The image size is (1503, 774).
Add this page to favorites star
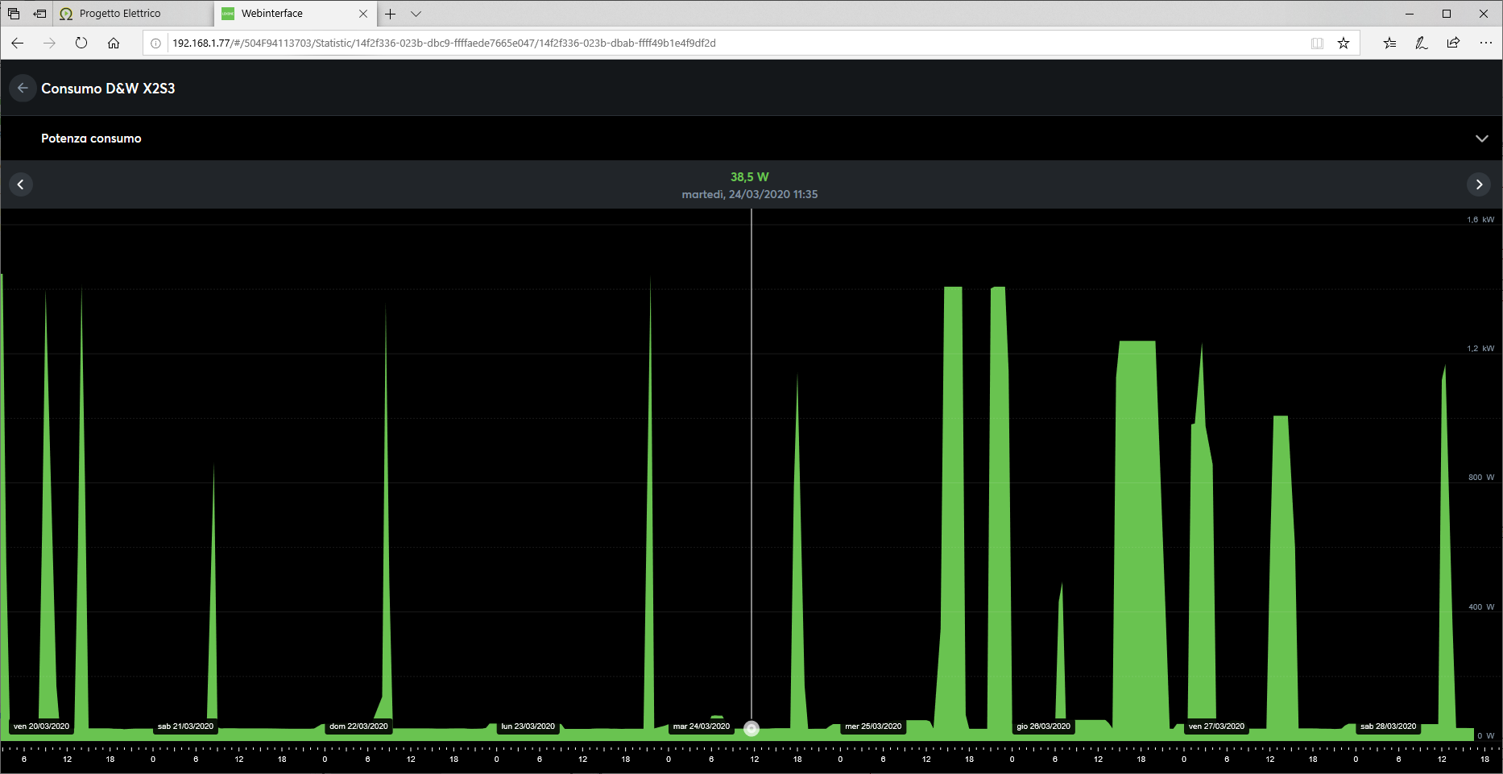(1344, 43)
